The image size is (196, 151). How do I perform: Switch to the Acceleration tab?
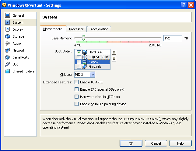point(99,29)
